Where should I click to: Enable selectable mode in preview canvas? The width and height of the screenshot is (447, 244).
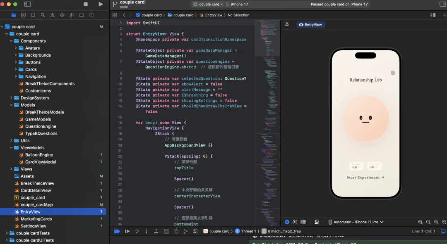pyautogui.click(x=295, y=222)
